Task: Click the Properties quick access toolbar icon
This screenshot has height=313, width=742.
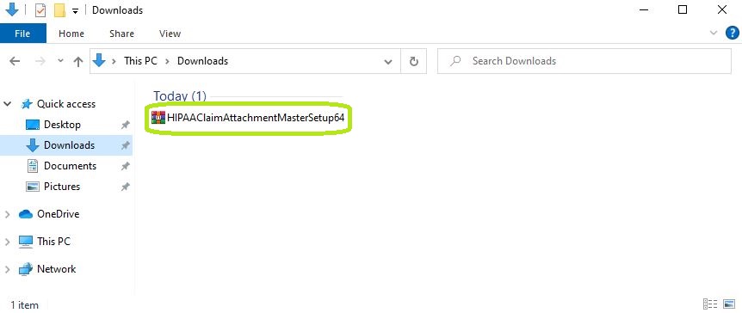Action: 40,10
